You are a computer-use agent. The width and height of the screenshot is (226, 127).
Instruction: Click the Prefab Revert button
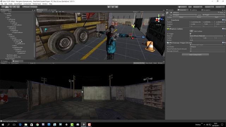click(x=199, y=17)
